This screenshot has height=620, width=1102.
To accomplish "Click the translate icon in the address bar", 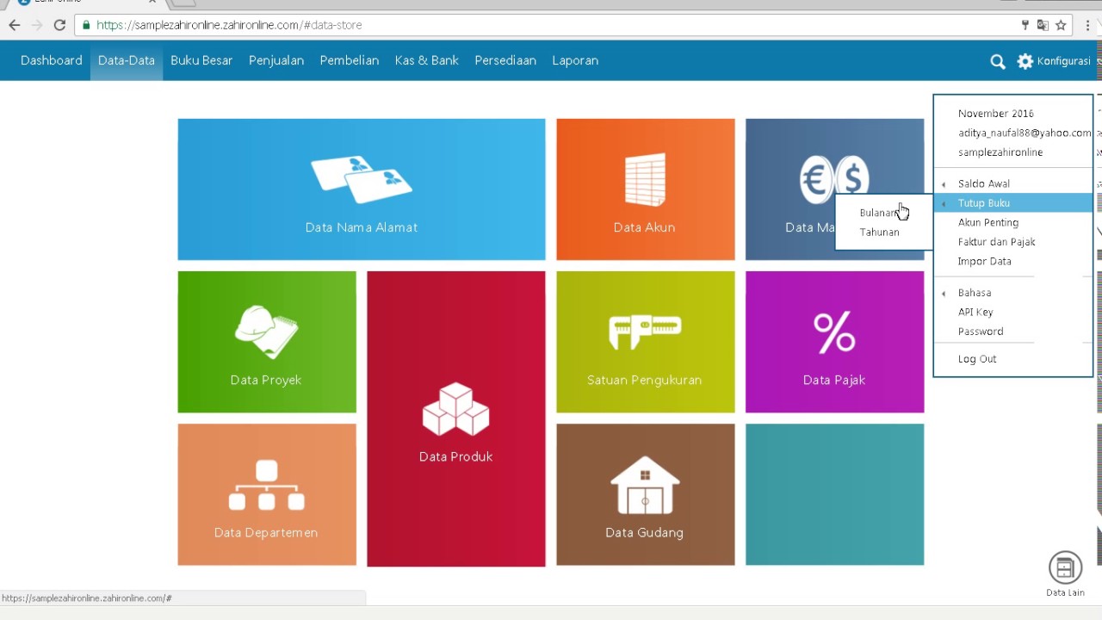I will tap(1043, 25).
